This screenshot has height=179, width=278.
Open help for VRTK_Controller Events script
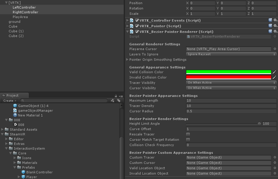(270, 20)
